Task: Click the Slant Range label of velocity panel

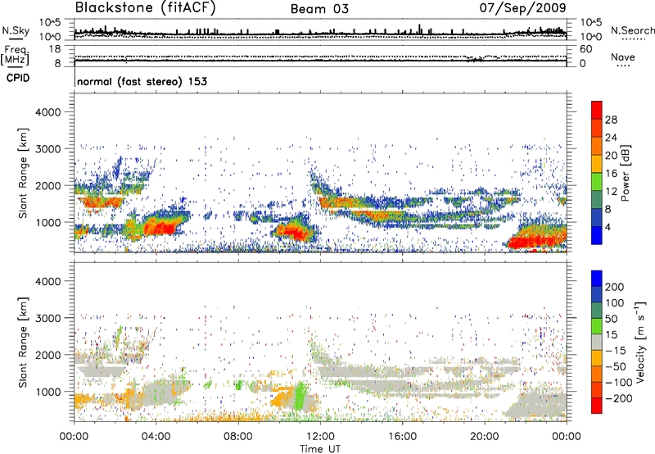Action: [23, 342]
